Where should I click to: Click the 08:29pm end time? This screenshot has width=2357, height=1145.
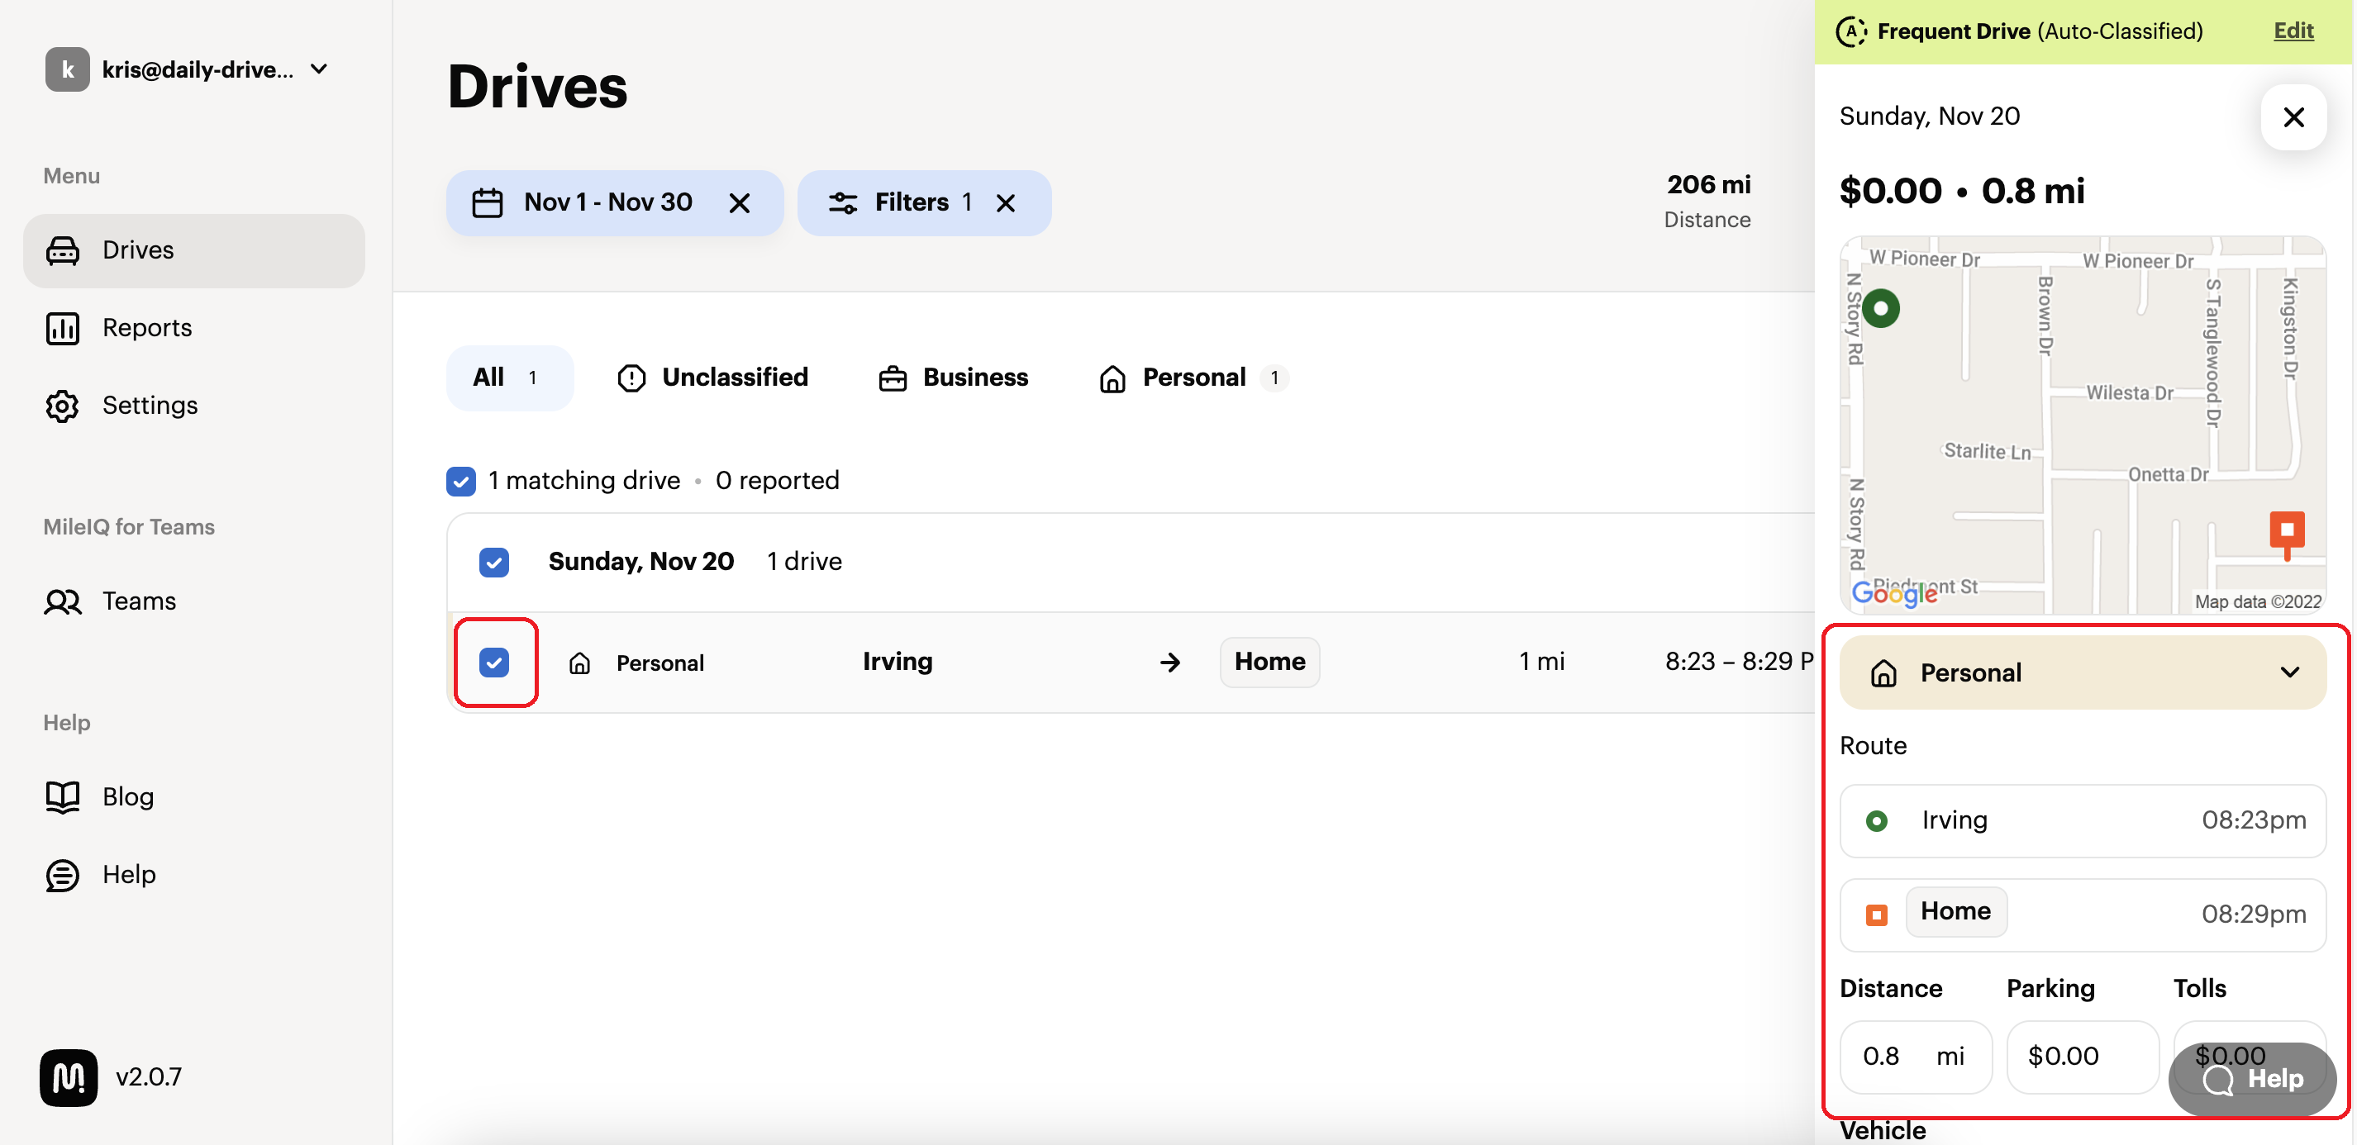click(2253, 915)
